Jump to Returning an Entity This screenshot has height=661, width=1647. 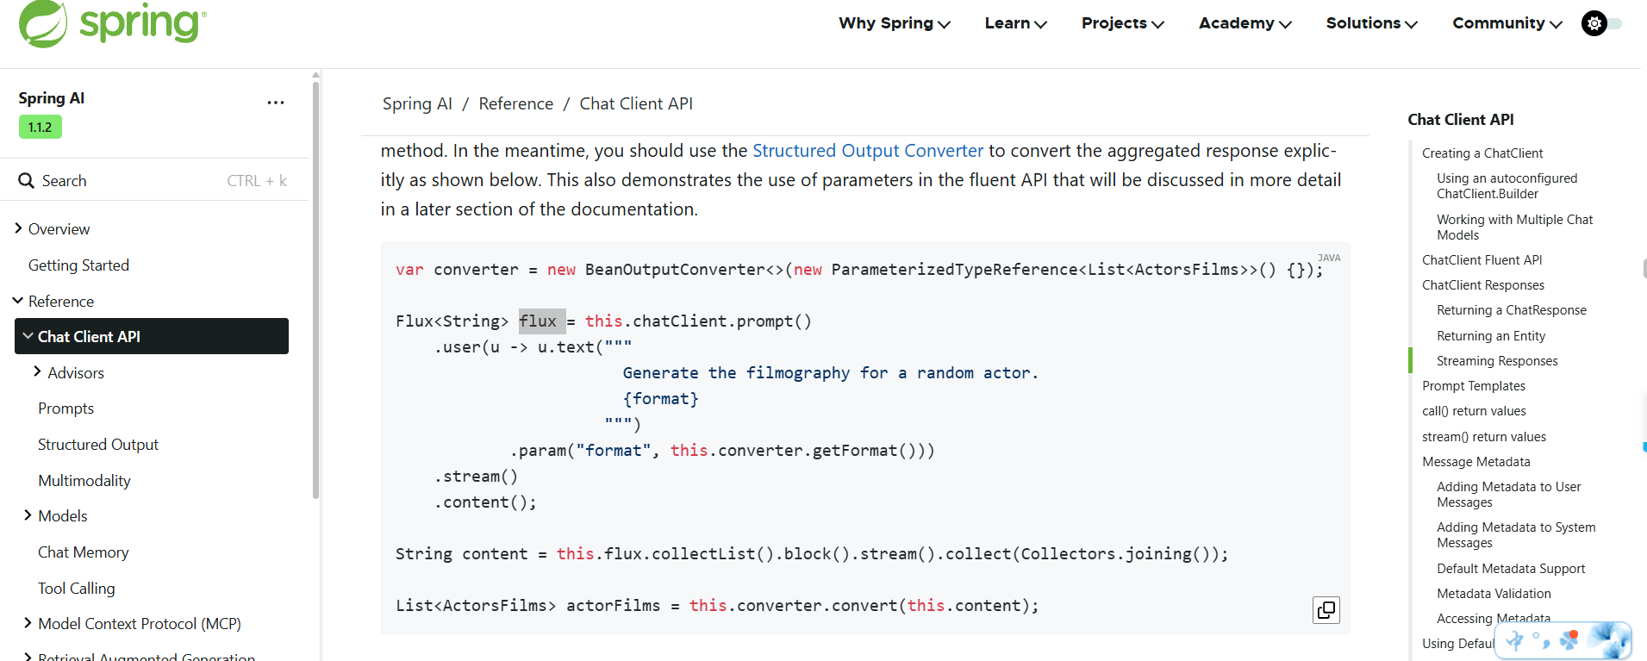click(x=1491, y=336)
